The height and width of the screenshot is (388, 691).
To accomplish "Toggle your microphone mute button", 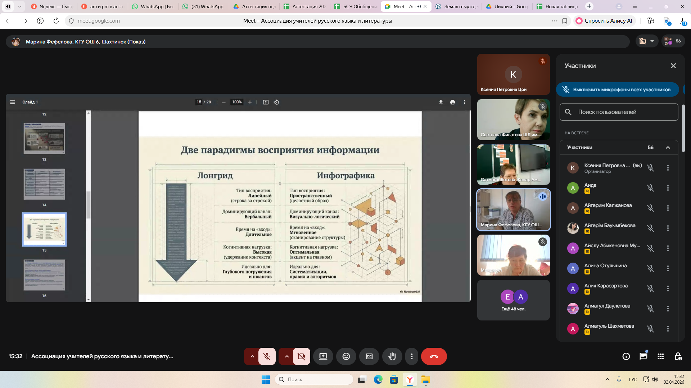I will pos(267,356).
